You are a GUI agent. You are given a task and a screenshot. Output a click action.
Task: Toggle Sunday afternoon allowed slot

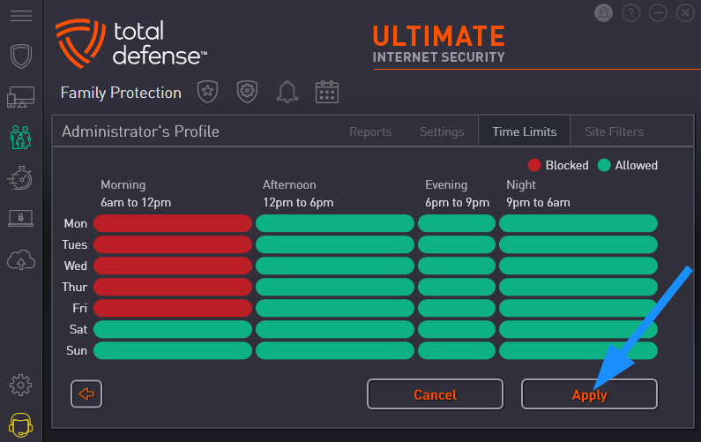pyautogui.click(x=335, y=350)
